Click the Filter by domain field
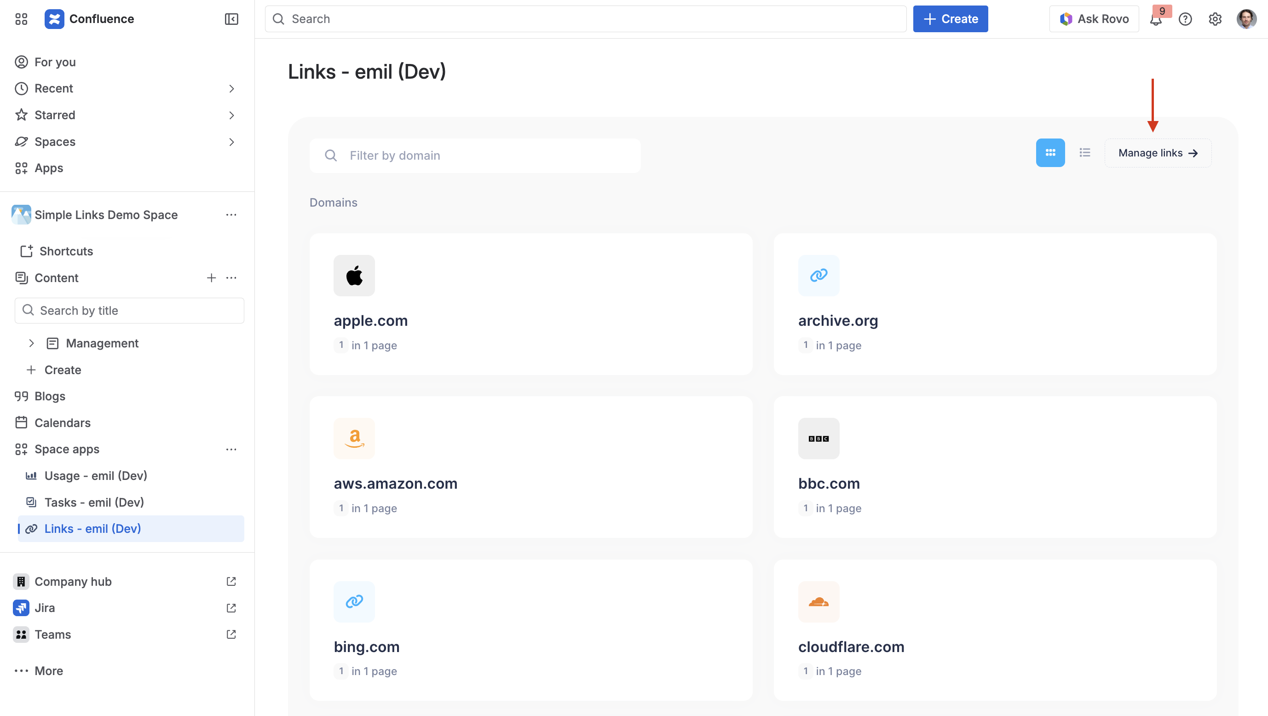The height and width of the screenshot is (716, 1268). (x=475, y=156)
